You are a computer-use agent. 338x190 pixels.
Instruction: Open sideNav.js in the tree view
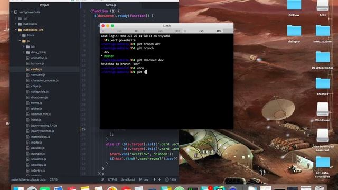click(x=38, y=170)
